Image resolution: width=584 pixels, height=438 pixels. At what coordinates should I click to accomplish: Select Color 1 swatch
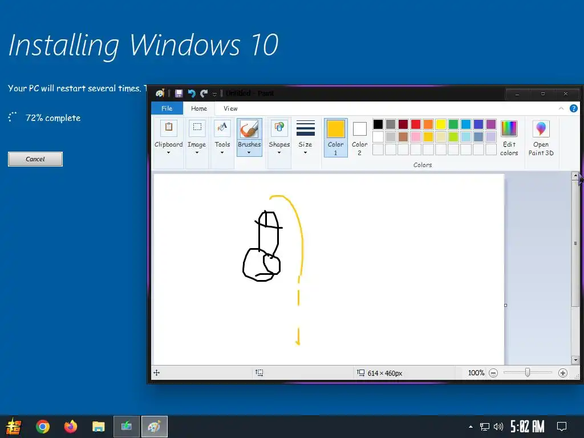coord(335,129)
